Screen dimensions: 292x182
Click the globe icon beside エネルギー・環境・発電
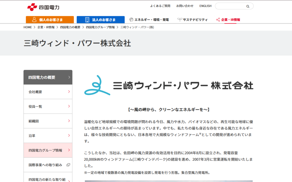pos(131,20)
